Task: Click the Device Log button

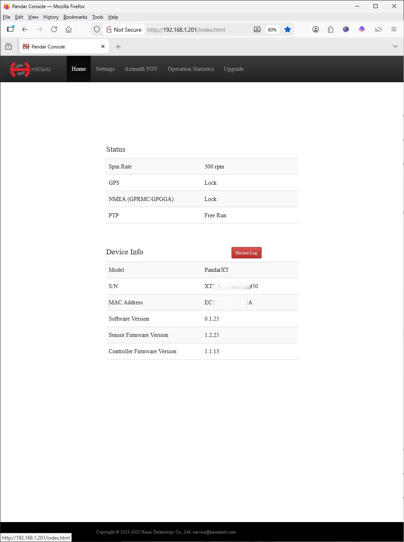Action: click(x=246, y=252)
